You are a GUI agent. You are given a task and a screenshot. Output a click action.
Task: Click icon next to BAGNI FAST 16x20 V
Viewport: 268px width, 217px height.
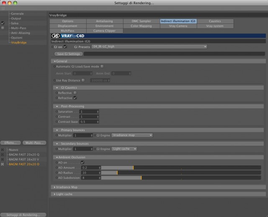[x=3, y=159]
